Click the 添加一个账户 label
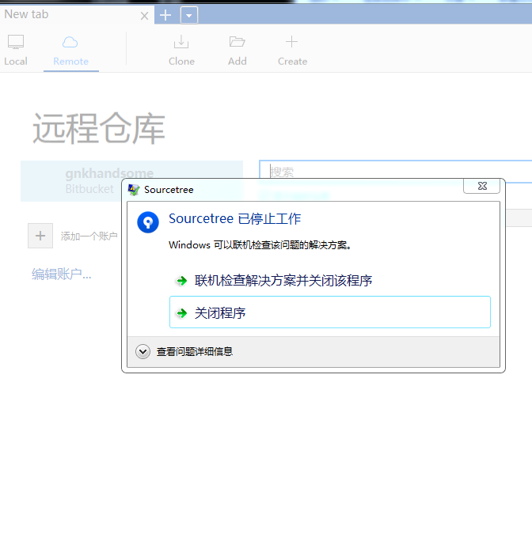The width and height of the screenshot is (532, 560). [89, 236]
